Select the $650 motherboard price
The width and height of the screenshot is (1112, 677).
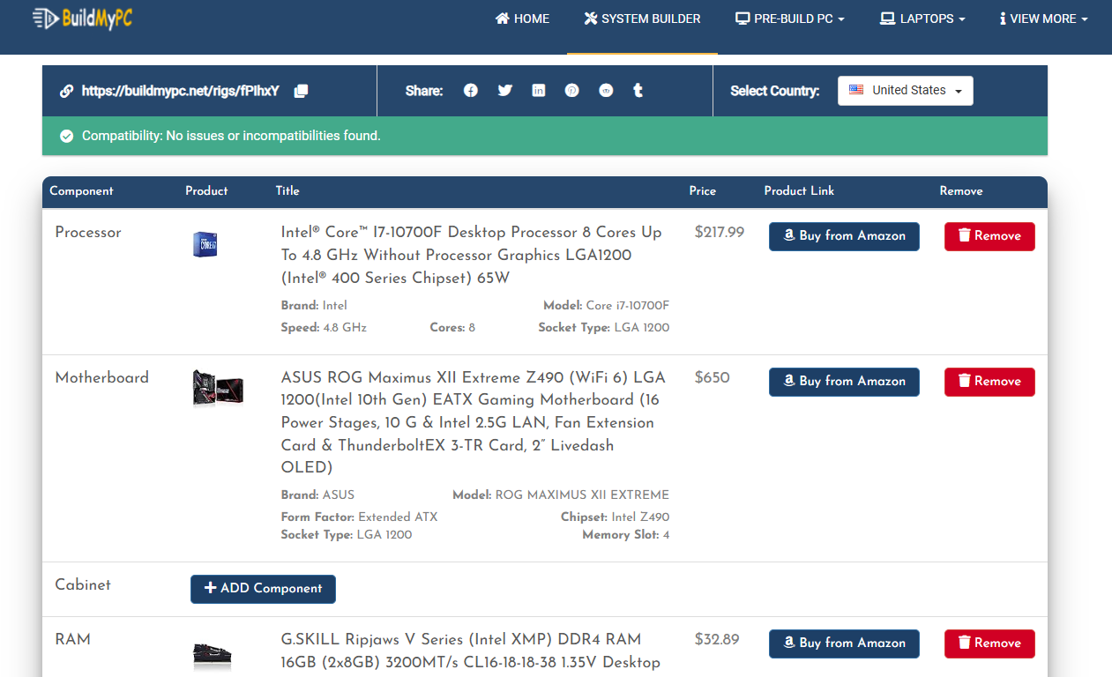[x=712, y=378]
